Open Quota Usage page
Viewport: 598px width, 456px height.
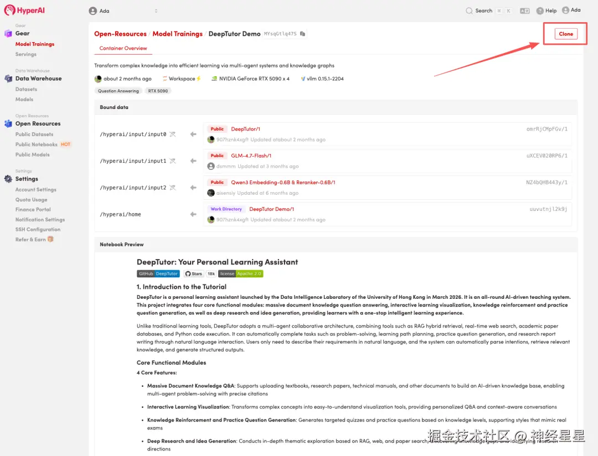pyautogui.click(x=31, y=199)
